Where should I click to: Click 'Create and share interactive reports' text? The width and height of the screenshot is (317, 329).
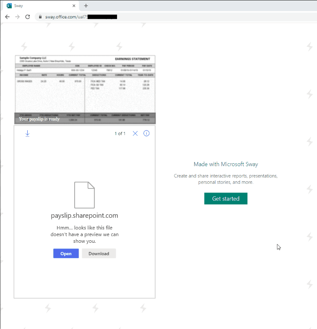(226, 179)
